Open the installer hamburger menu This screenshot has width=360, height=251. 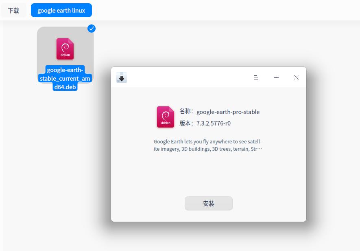(256, 77)
